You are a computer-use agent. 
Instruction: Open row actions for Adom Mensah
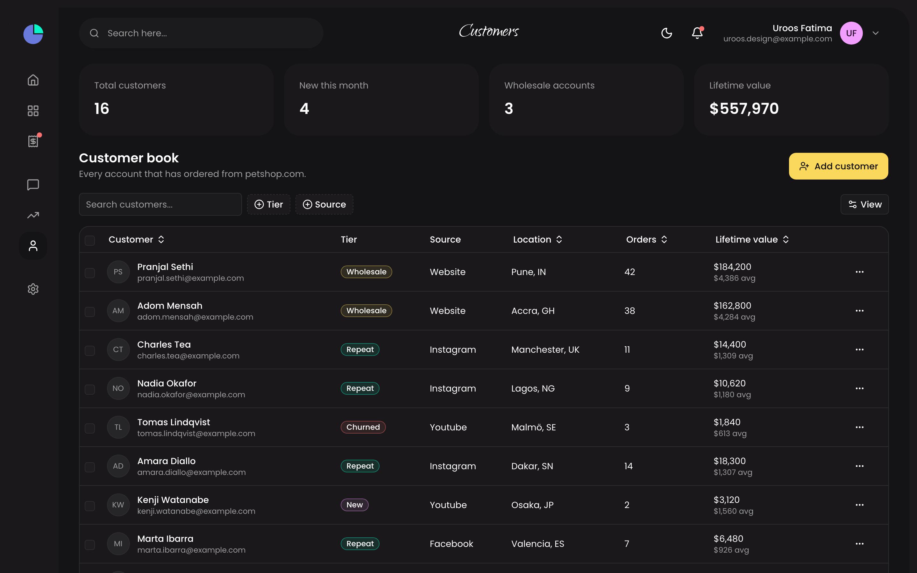coord(859,311)
